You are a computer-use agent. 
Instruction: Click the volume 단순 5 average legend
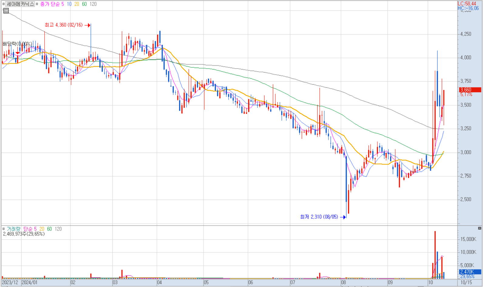point(30,229)
